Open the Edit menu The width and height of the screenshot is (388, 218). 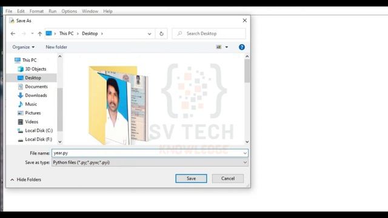point(21,11)
